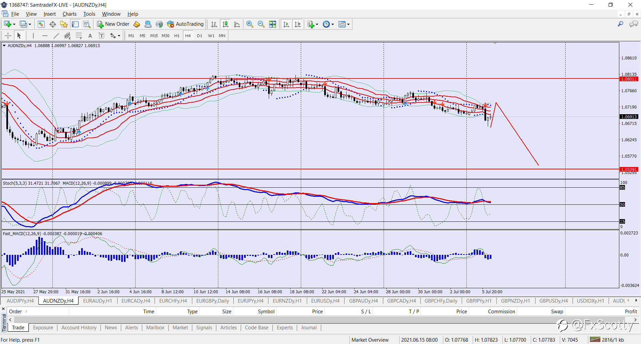Switch chart to line chart type
This screenshot has height=344, width=641.
tap(237, 24)
